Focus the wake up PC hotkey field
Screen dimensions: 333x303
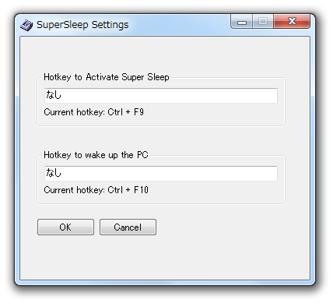[161, 173]
